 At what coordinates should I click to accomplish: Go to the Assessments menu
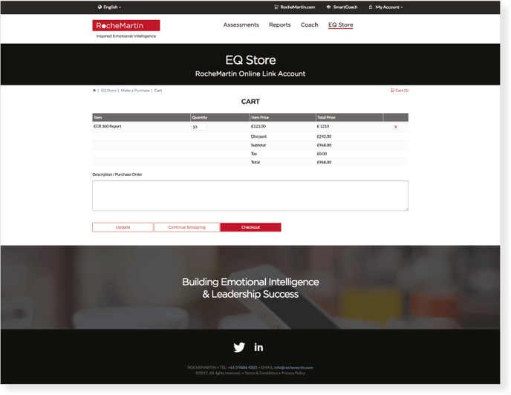coord(241,25)
